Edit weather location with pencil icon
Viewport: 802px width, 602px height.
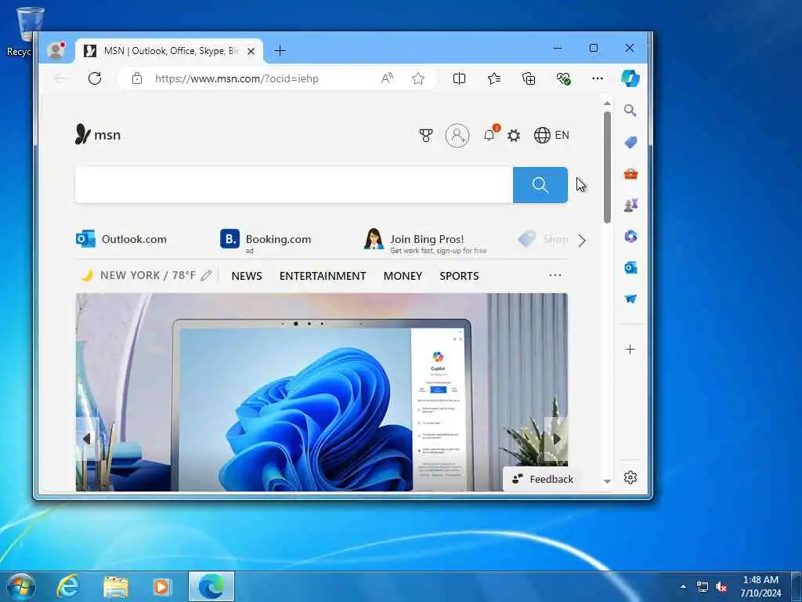tap(206, 276)
